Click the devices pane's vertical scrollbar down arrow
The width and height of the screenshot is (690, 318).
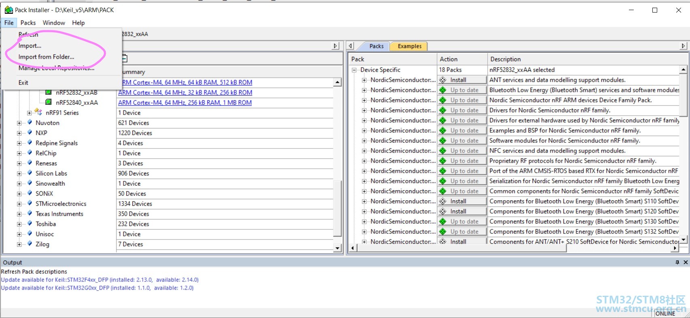pos(338,248)
